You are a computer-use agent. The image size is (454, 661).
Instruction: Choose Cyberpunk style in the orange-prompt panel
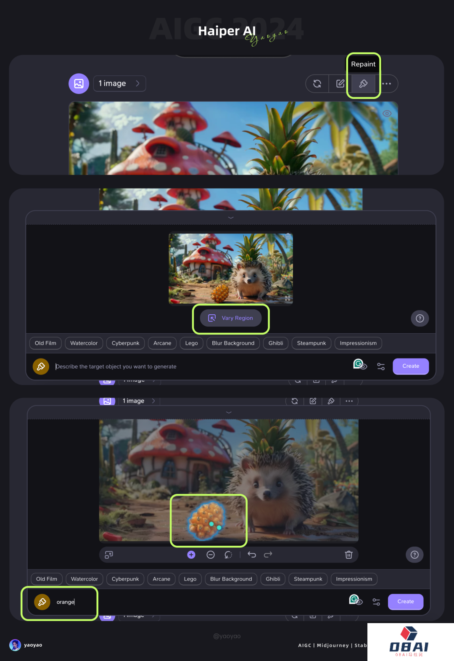coord(125,579)
